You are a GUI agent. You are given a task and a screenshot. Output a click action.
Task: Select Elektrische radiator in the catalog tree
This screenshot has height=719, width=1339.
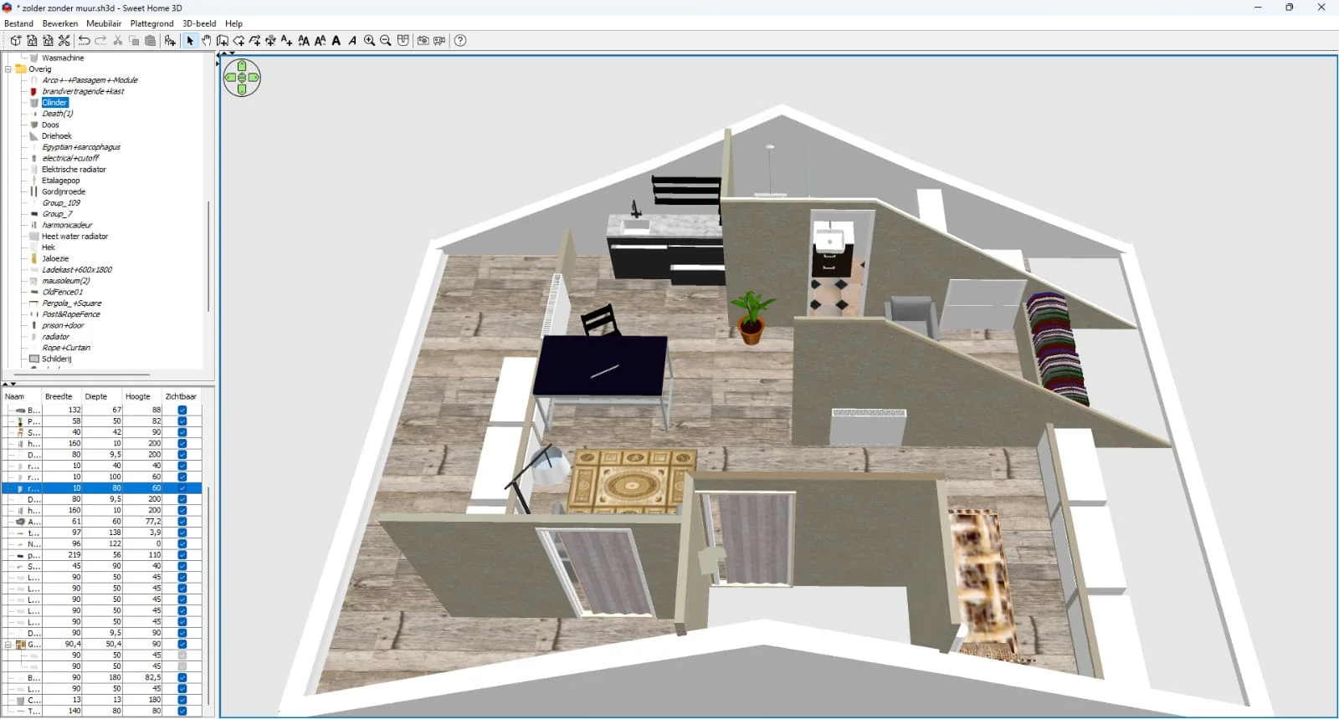[74, 170]
